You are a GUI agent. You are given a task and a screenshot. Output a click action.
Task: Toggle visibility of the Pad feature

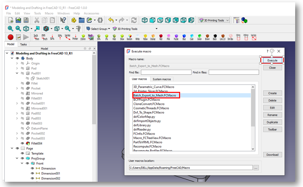(22, 68)
